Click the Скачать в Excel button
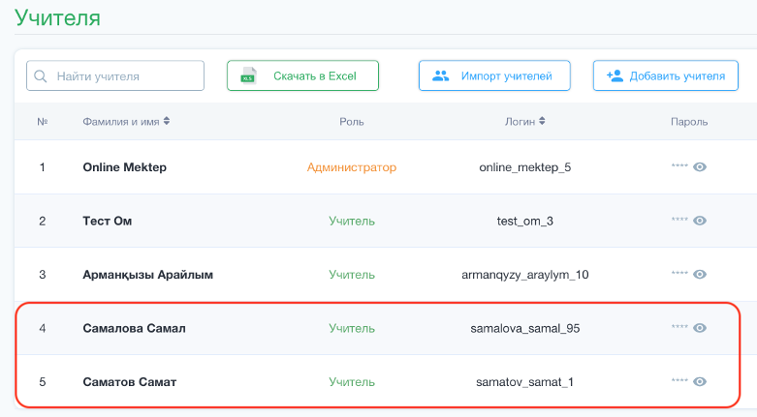This screenshot has width=757, height=417. (x=302, y=75)
